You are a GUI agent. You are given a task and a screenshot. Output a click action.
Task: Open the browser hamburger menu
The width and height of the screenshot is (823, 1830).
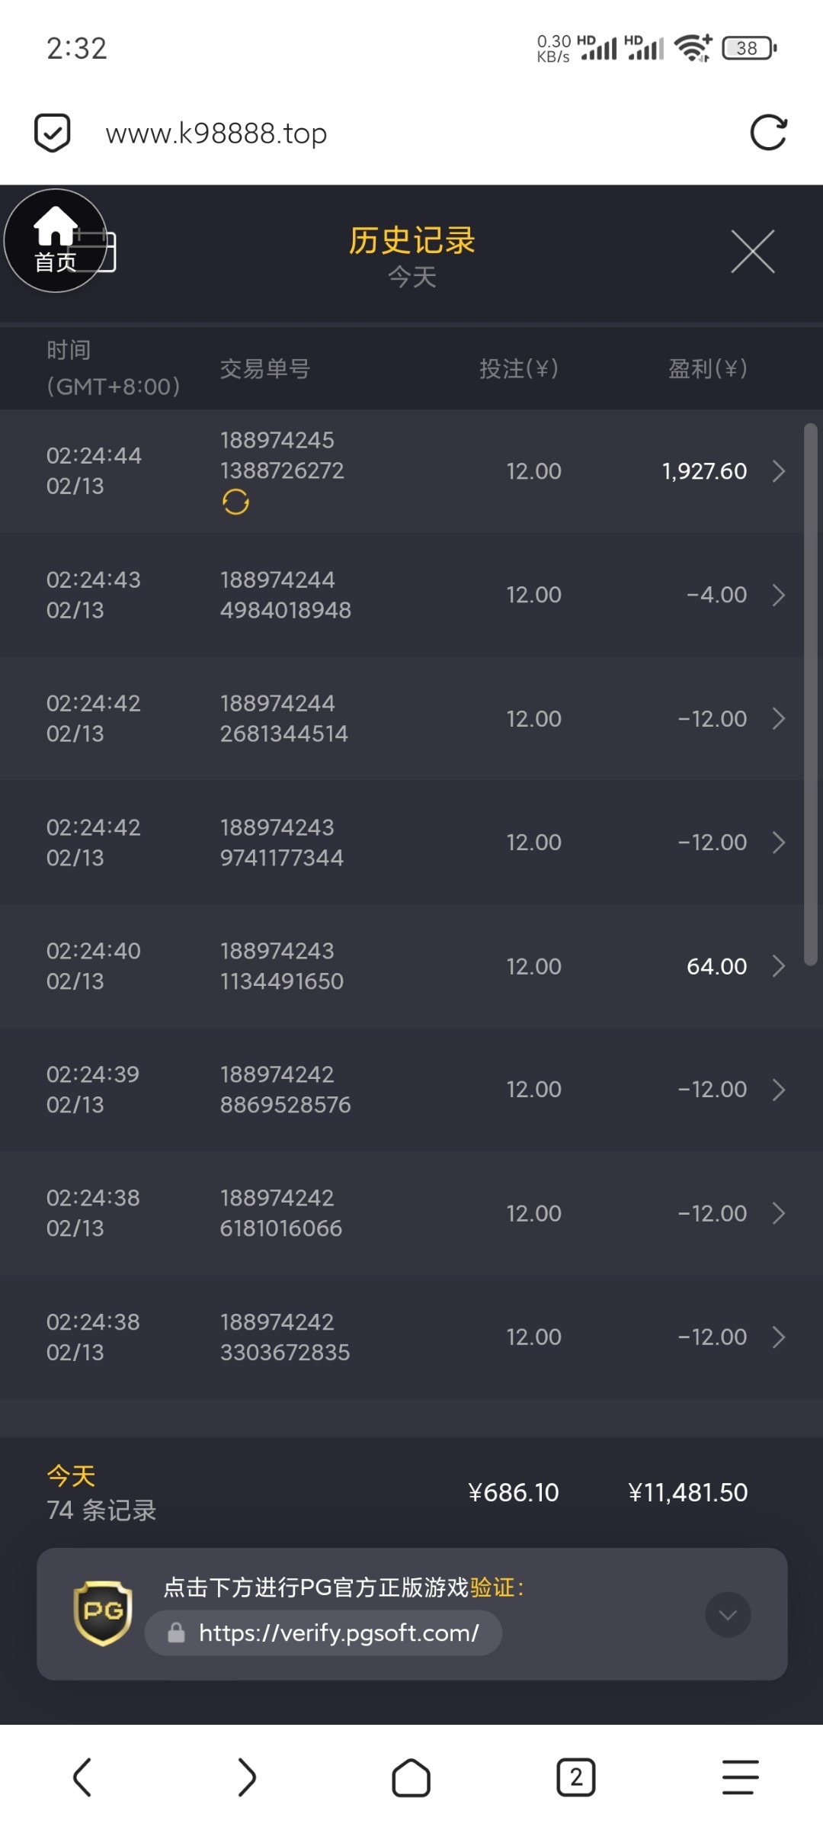[x=740, y=1777]
